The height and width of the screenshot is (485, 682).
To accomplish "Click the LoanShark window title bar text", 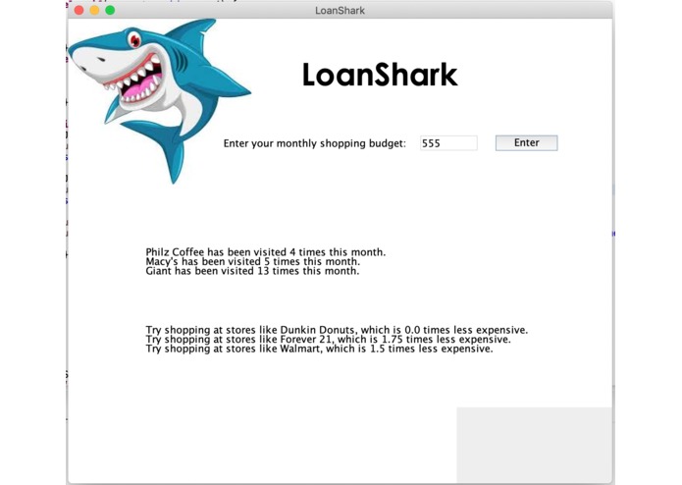I will coord(340,11).
